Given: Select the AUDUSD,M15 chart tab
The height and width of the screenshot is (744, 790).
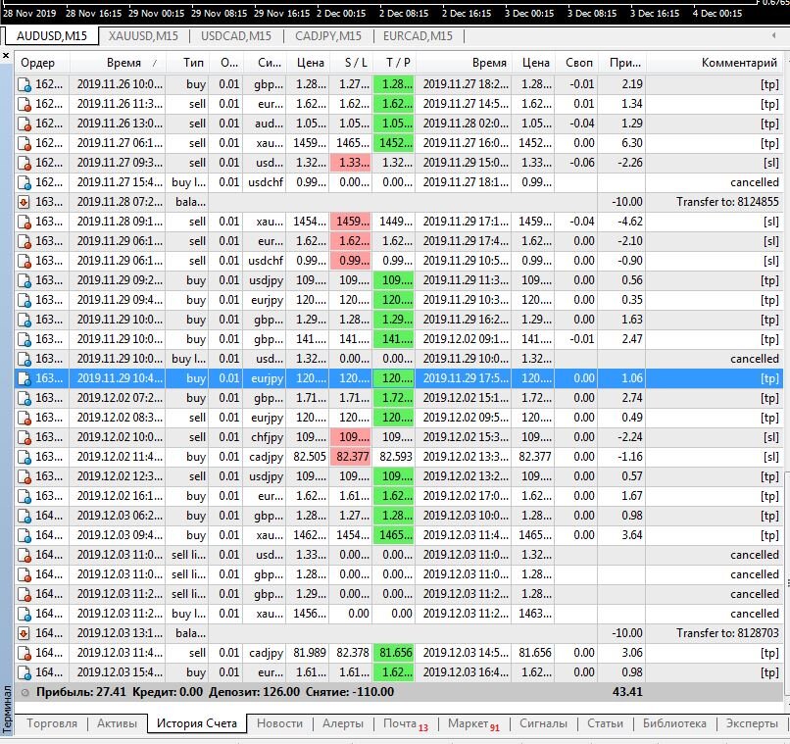Looking at the screenshot, I should 51,36.
